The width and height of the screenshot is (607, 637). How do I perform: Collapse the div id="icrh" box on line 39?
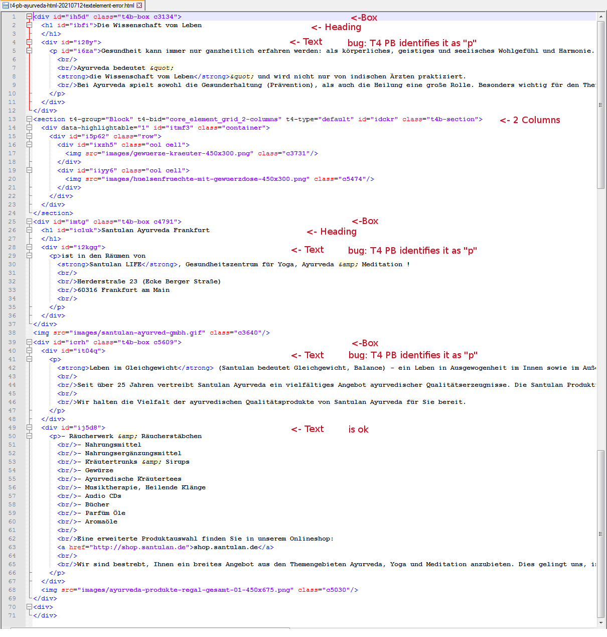29,342
